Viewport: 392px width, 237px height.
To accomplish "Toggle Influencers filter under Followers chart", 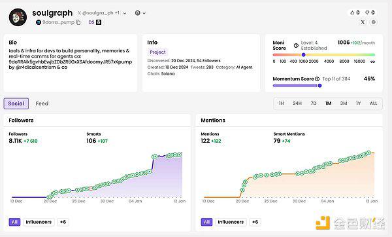I will 39,222.
